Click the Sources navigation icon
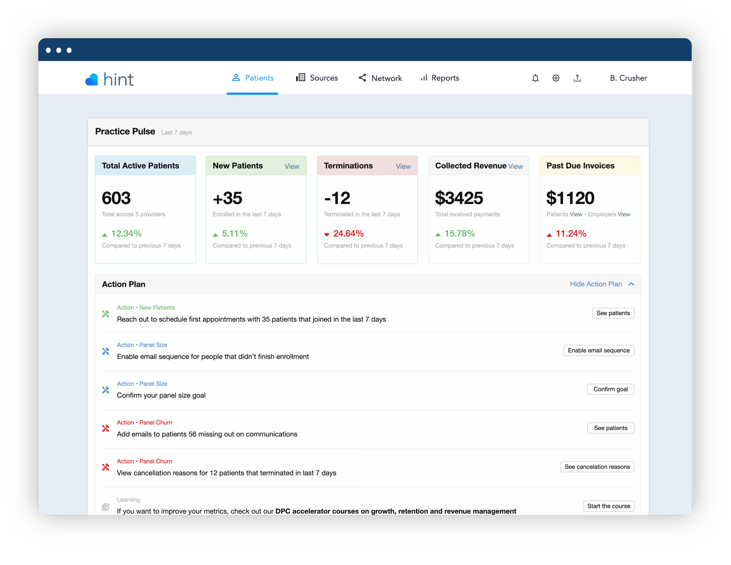This screenshot has width=731, height=565. tap(300, 77)
